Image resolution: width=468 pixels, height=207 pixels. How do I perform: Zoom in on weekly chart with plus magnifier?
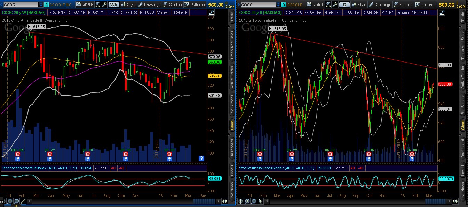(x=10, y=201)
